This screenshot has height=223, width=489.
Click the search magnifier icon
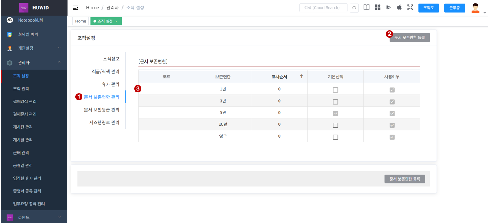354,8
